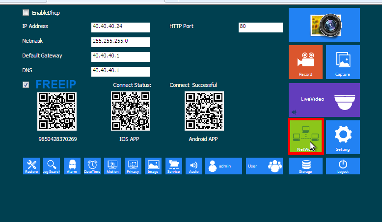This screenshot has width=382, height=222.
Task: Click the Default Gateway label
Action: (42, 55)
